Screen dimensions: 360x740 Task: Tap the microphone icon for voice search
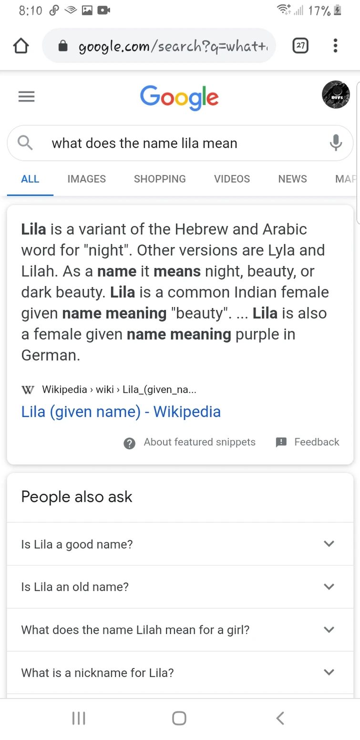(x=337, y=143)
